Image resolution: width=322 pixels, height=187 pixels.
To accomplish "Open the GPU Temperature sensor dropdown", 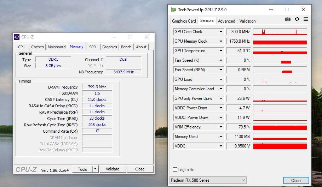I will (x=221, y=51).
